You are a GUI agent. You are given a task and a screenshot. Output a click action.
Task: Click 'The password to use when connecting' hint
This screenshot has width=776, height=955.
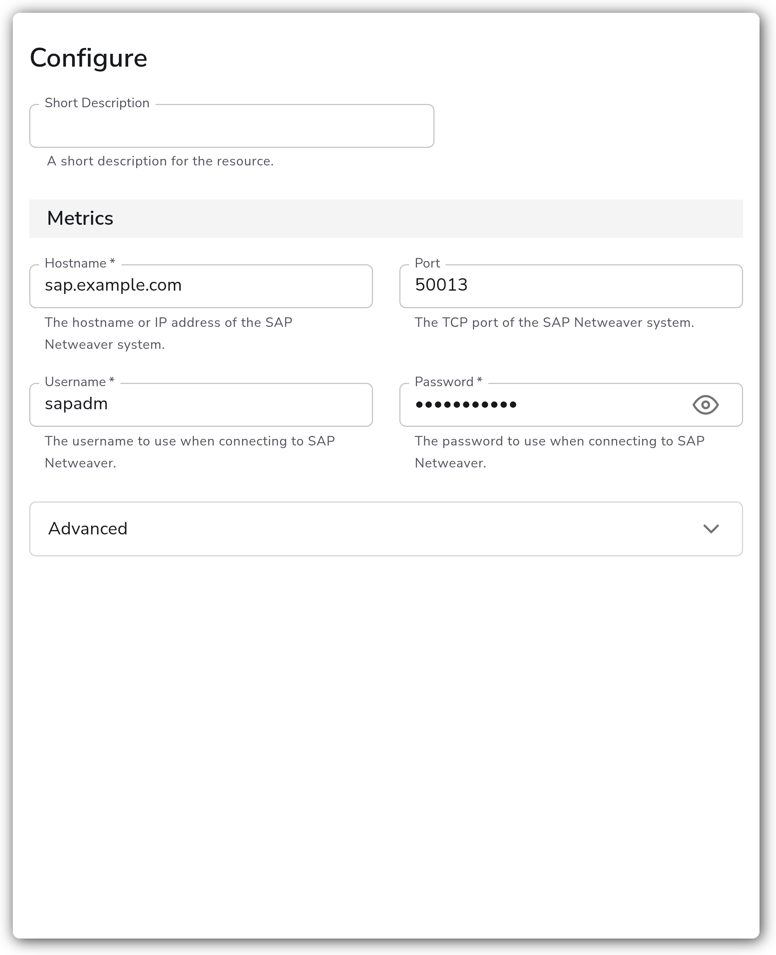(560, 452)
